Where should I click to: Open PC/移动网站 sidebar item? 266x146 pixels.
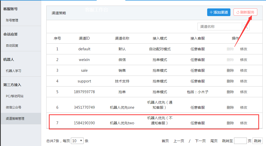click(15, 96)
